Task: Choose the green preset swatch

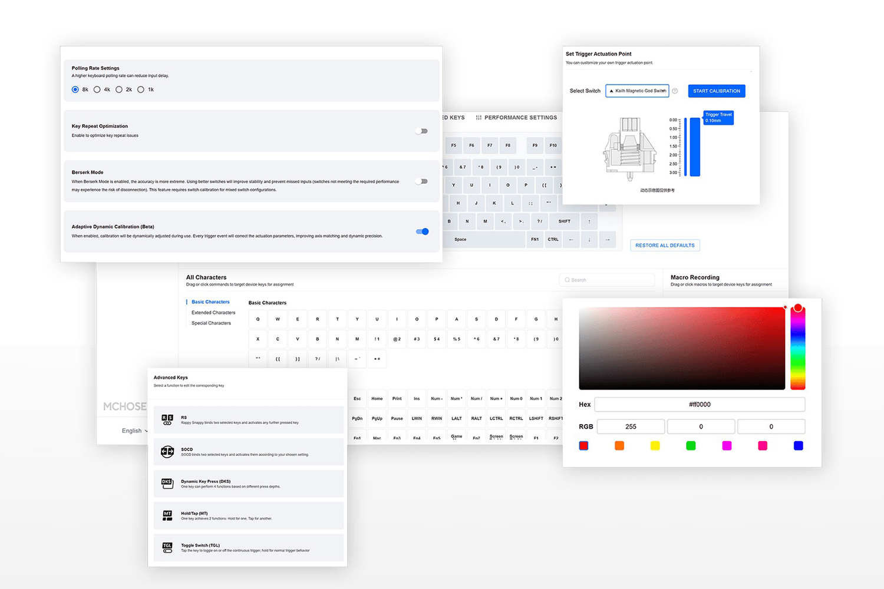Action: coord(691,446)
